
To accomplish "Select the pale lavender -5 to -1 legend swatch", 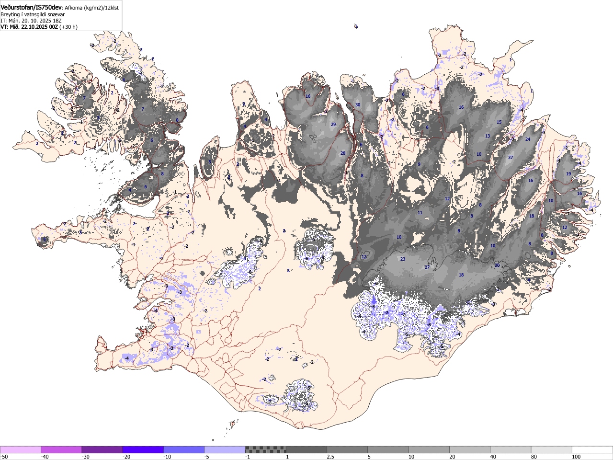I will click(x=225, y=449).
